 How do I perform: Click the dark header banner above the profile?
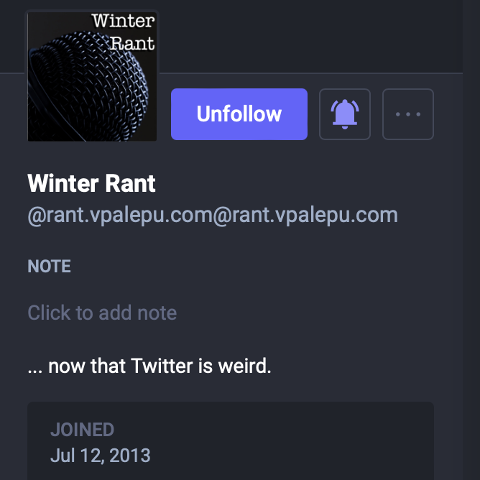point(309,36)
